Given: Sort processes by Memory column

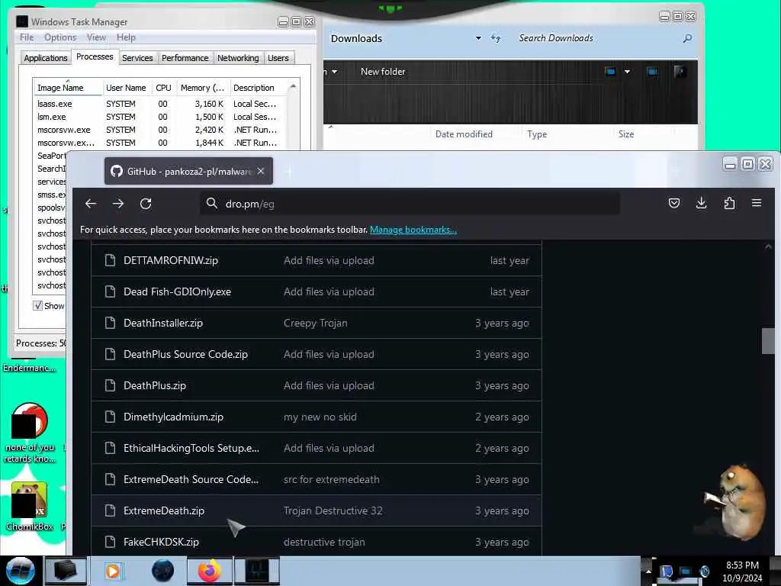Looking at the screenshot, I should (x=202, y=88).
